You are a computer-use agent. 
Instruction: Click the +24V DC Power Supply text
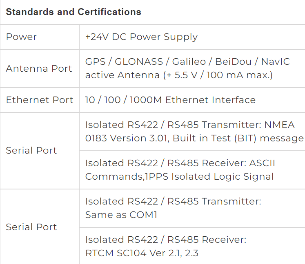click(141, 37)
